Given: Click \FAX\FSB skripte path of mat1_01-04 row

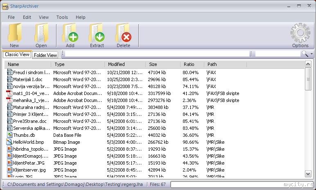Looking at the screenshot, I should (223, 93).
